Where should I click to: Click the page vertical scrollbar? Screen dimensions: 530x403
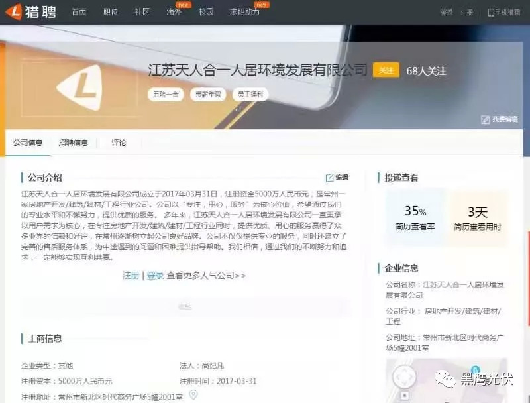528,278
